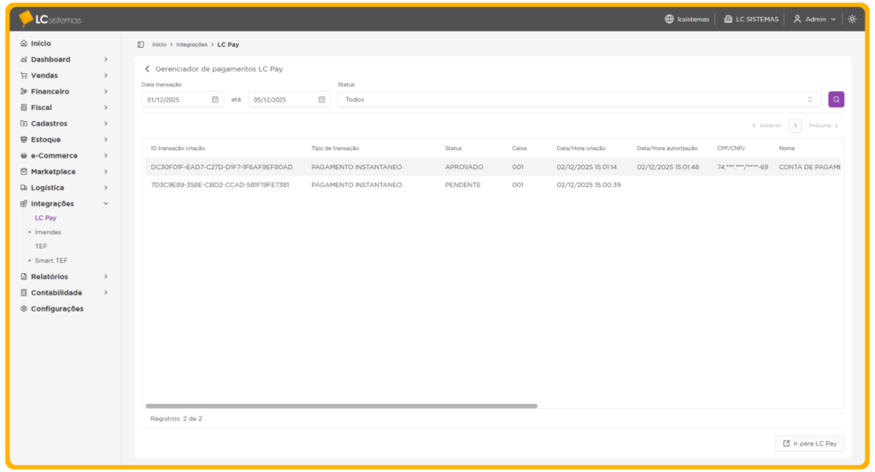This screenshot has width=875, height=472.
Task: Click the purple search button
Action: pyautogui.click(x=836, y=100)
